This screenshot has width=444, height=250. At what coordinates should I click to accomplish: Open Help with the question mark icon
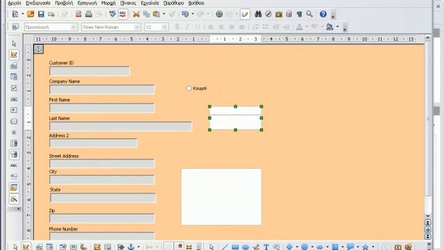point(323,14)
